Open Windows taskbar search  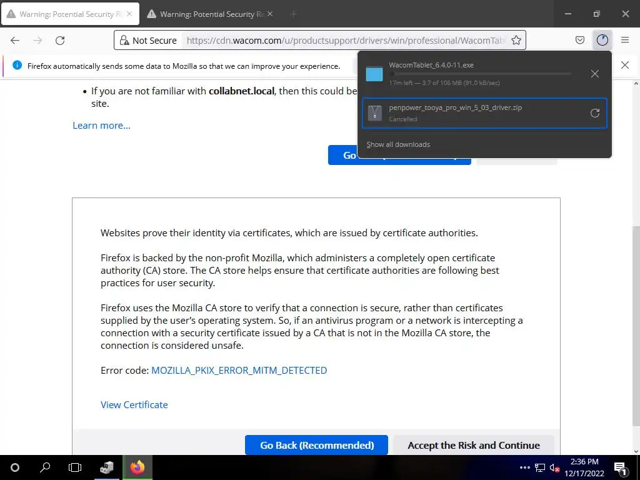45,467
